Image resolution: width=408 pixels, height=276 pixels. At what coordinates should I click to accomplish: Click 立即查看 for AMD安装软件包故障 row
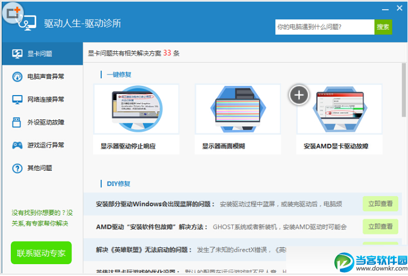(380, 227)
